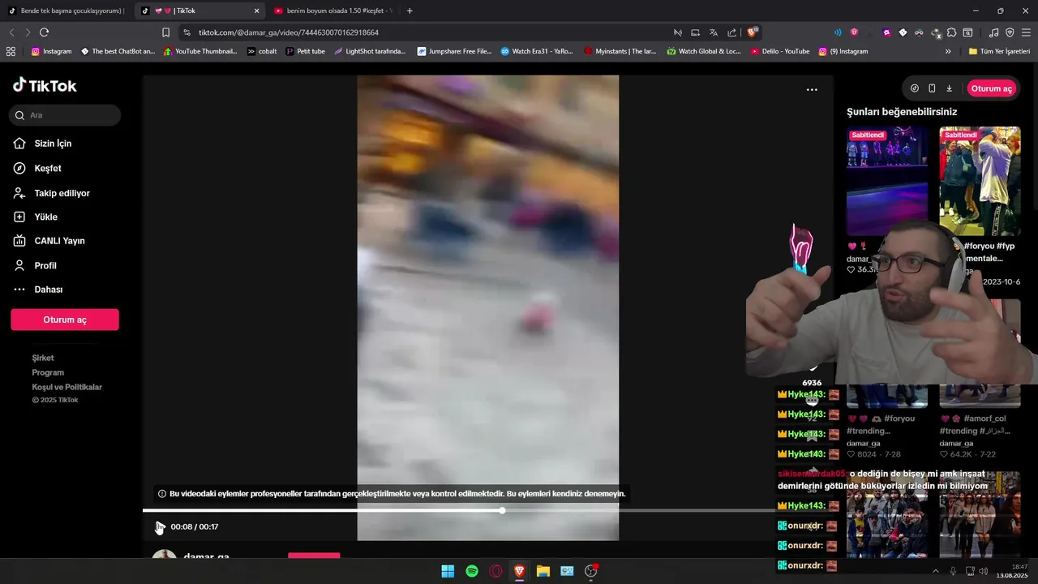The width and height of the screenshot is (1038, 584).
Task: Click the browser back arrow
Action: click(x=11, y=32)
